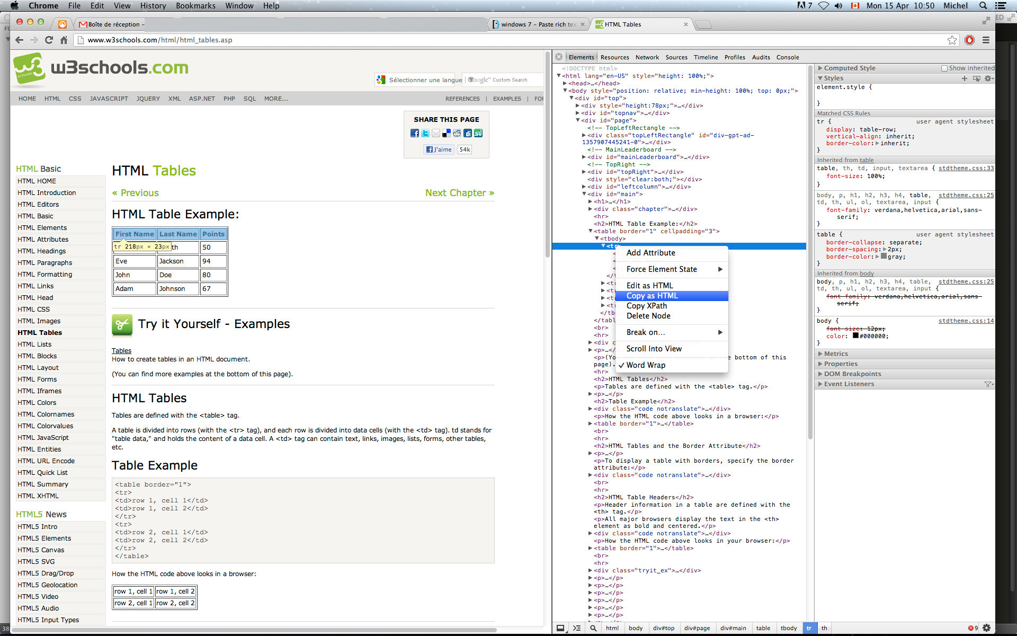The height and width of the screenshot is (636, 1017).
Task: Click the black color swatch in body rule
Action: [855, 335]
